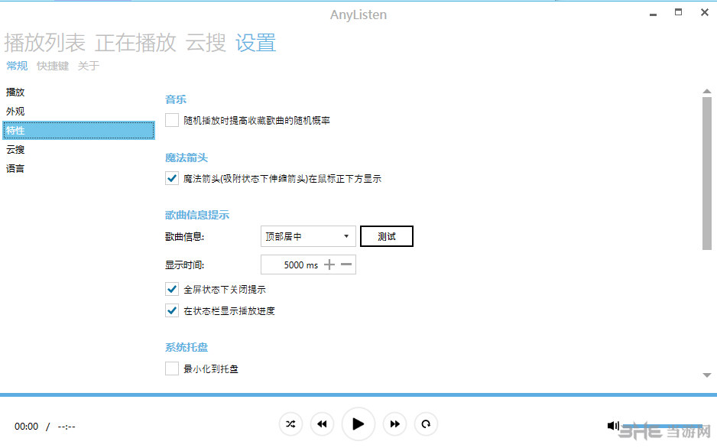This screenshot has height=448, width=717.
Task: Toggle repeat playback mode
Action: 426,424
